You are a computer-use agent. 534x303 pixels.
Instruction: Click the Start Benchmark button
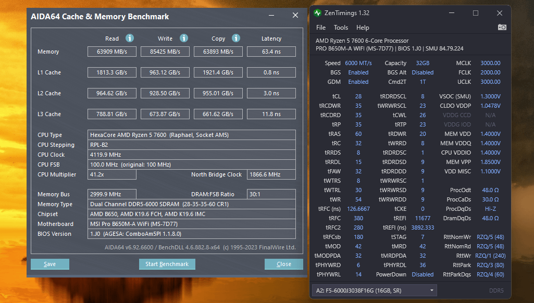point(167,264)
